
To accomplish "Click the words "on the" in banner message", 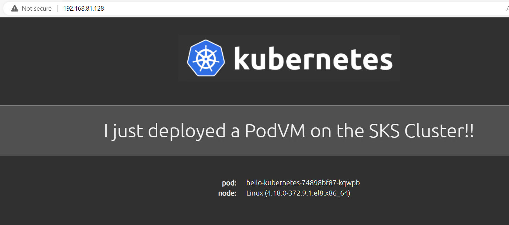I will pos(337,131).
